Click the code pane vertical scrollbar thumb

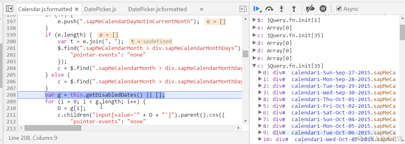[x=245, y=54]
